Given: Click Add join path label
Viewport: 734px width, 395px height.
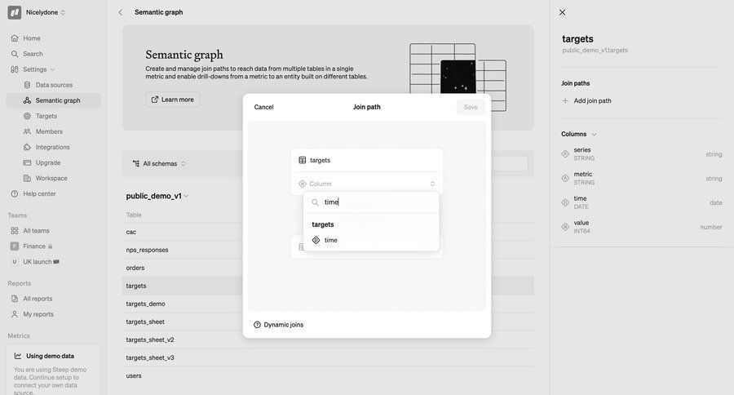Looking at the screenshot, I should pos(592,100).
